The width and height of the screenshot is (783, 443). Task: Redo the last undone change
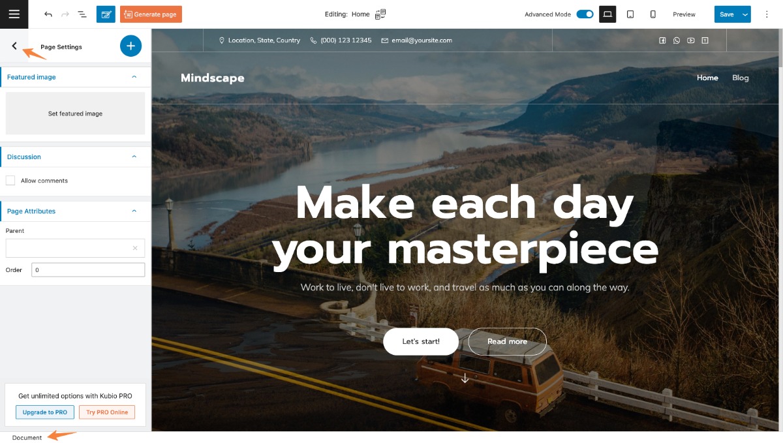click(65, 14)
